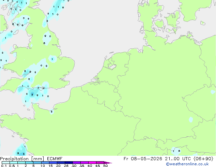Click the 20–25 mm legend color band
The width and height of the screenshot is (216, 167).
[61, 163]
